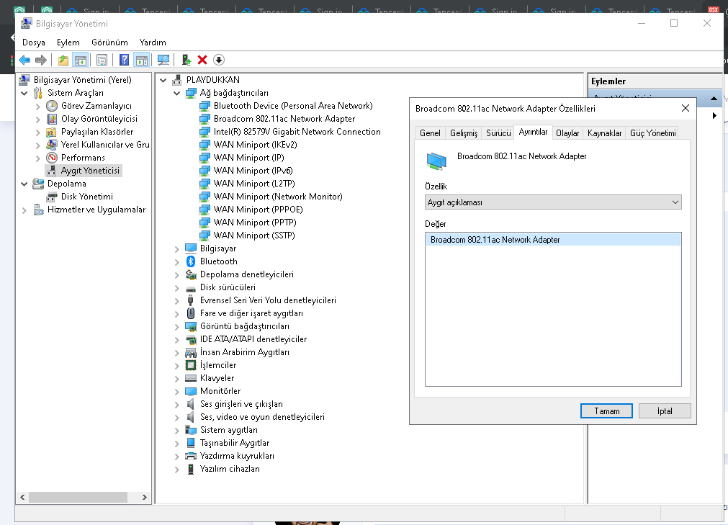Open the Özellik dropdown (Aygıt açıklaması)
This screenshot has height=525, width=728.
[552, 202]
